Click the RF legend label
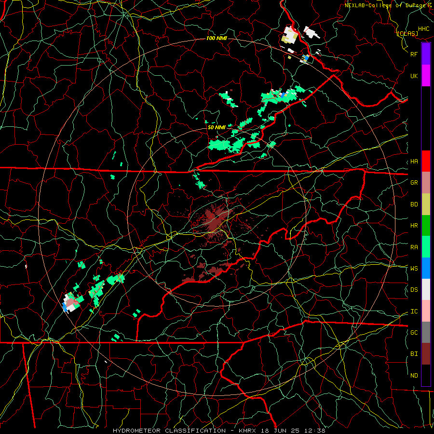This screenshot has height=434, width=434. (414, 54)
